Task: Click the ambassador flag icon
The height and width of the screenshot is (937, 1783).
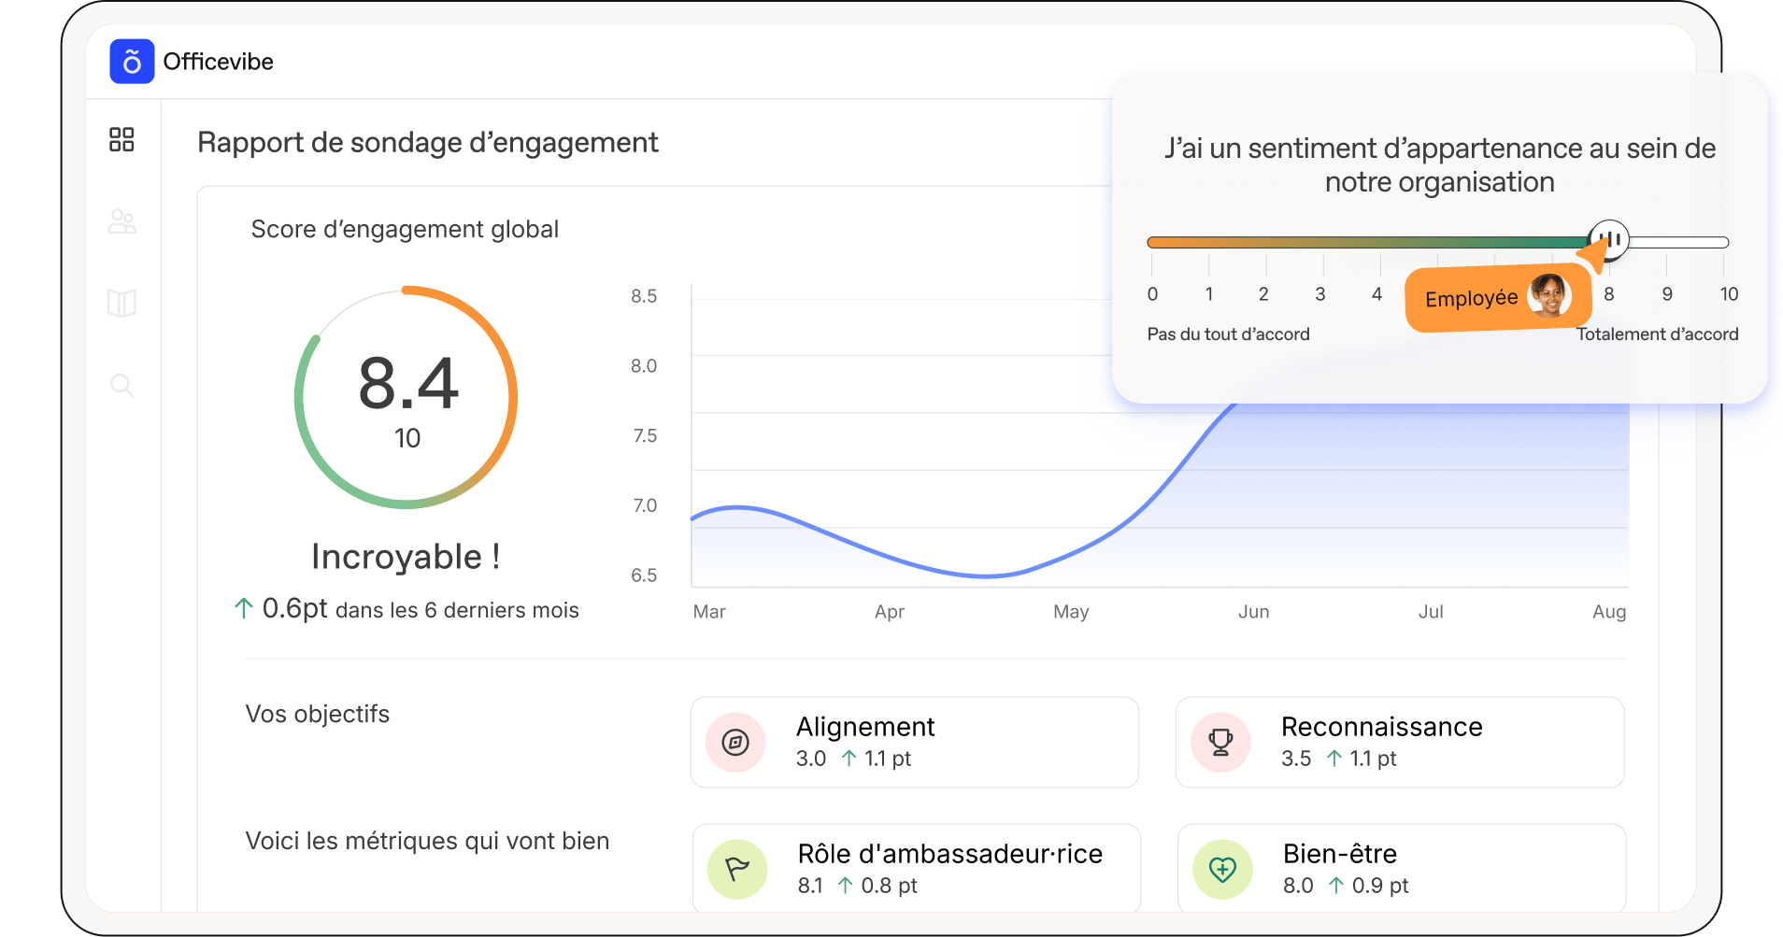Action: tap(737, 870)
